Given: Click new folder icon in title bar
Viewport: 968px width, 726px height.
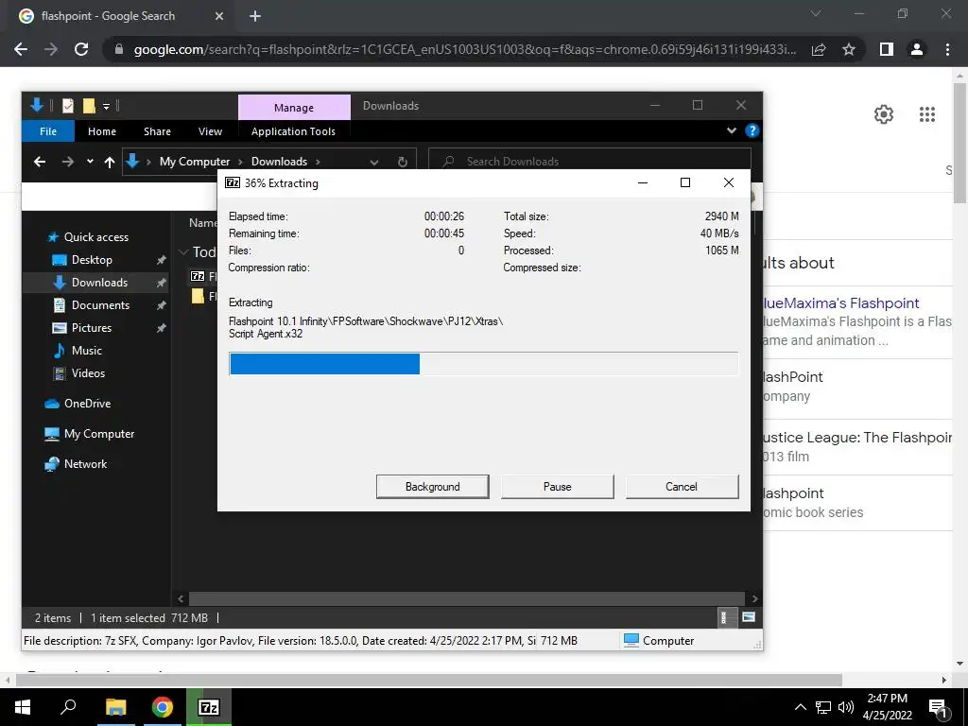Looking at the screenshot, I should 89,106.
